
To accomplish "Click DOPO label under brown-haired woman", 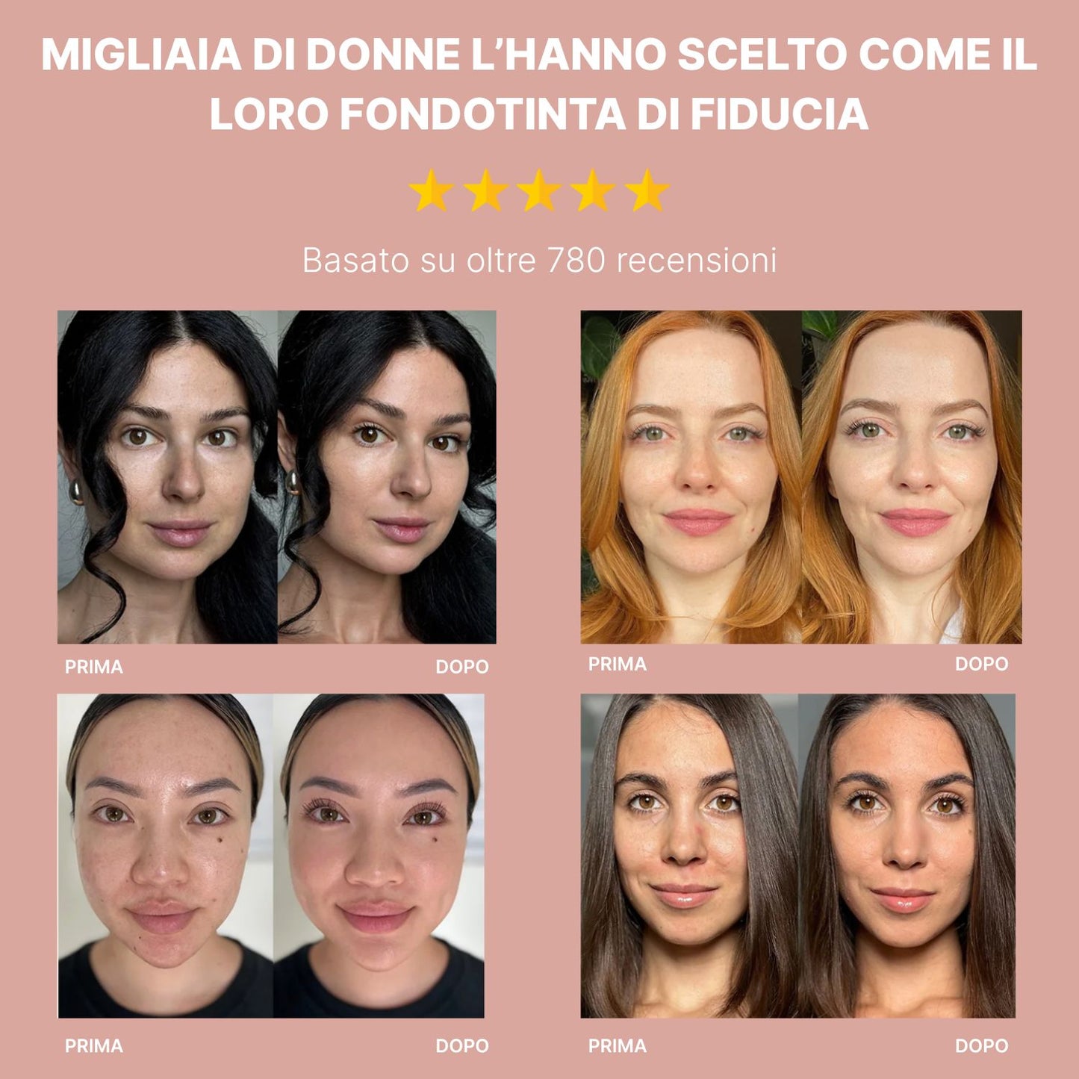I will (x=982, y=1046).
